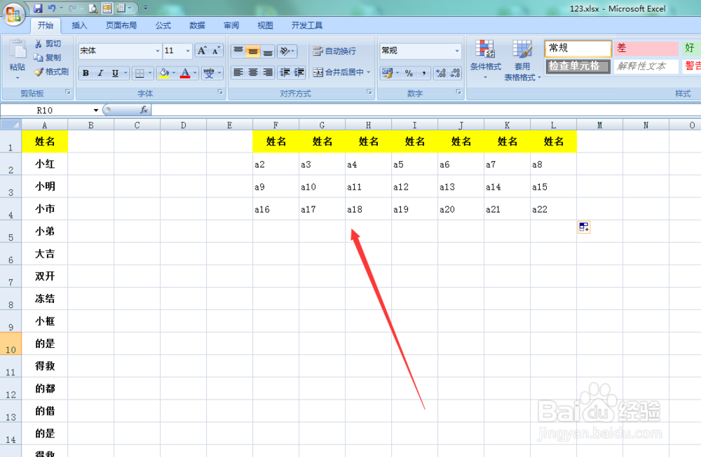Open the font name dropdown 宋体
The width and height of the screenshot is (701, 457).
pyautogui.click(x=158, y=51)
